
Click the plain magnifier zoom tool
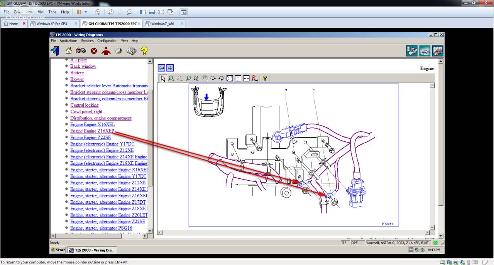click(x=188, y=78)
